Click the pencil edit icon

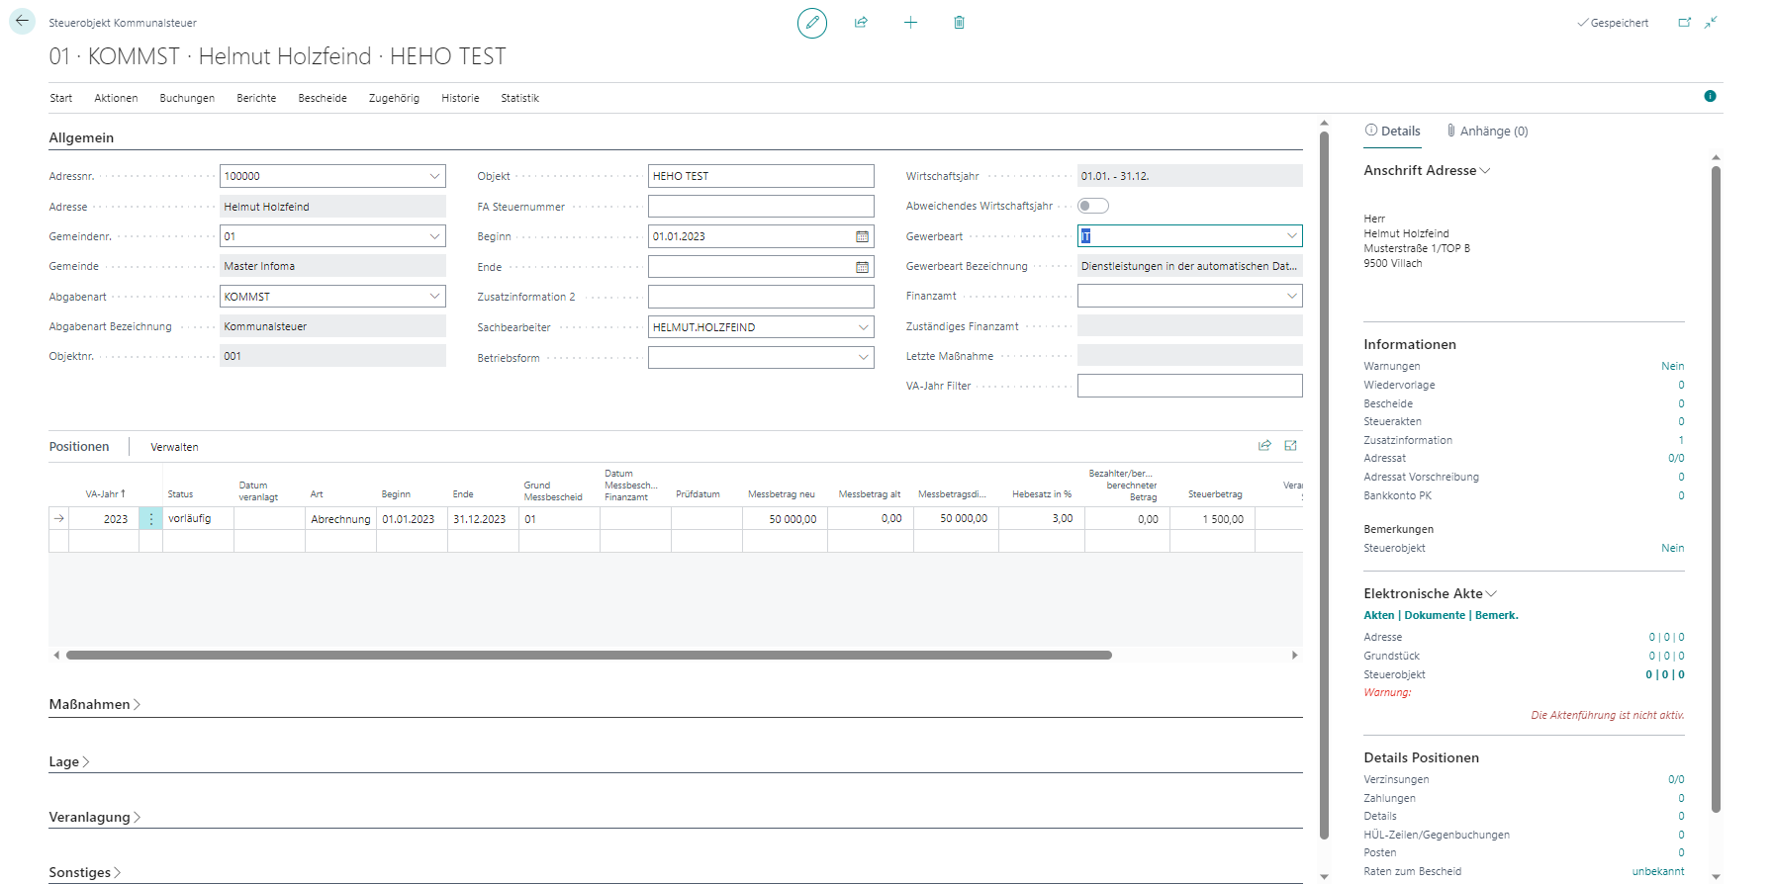811,23
